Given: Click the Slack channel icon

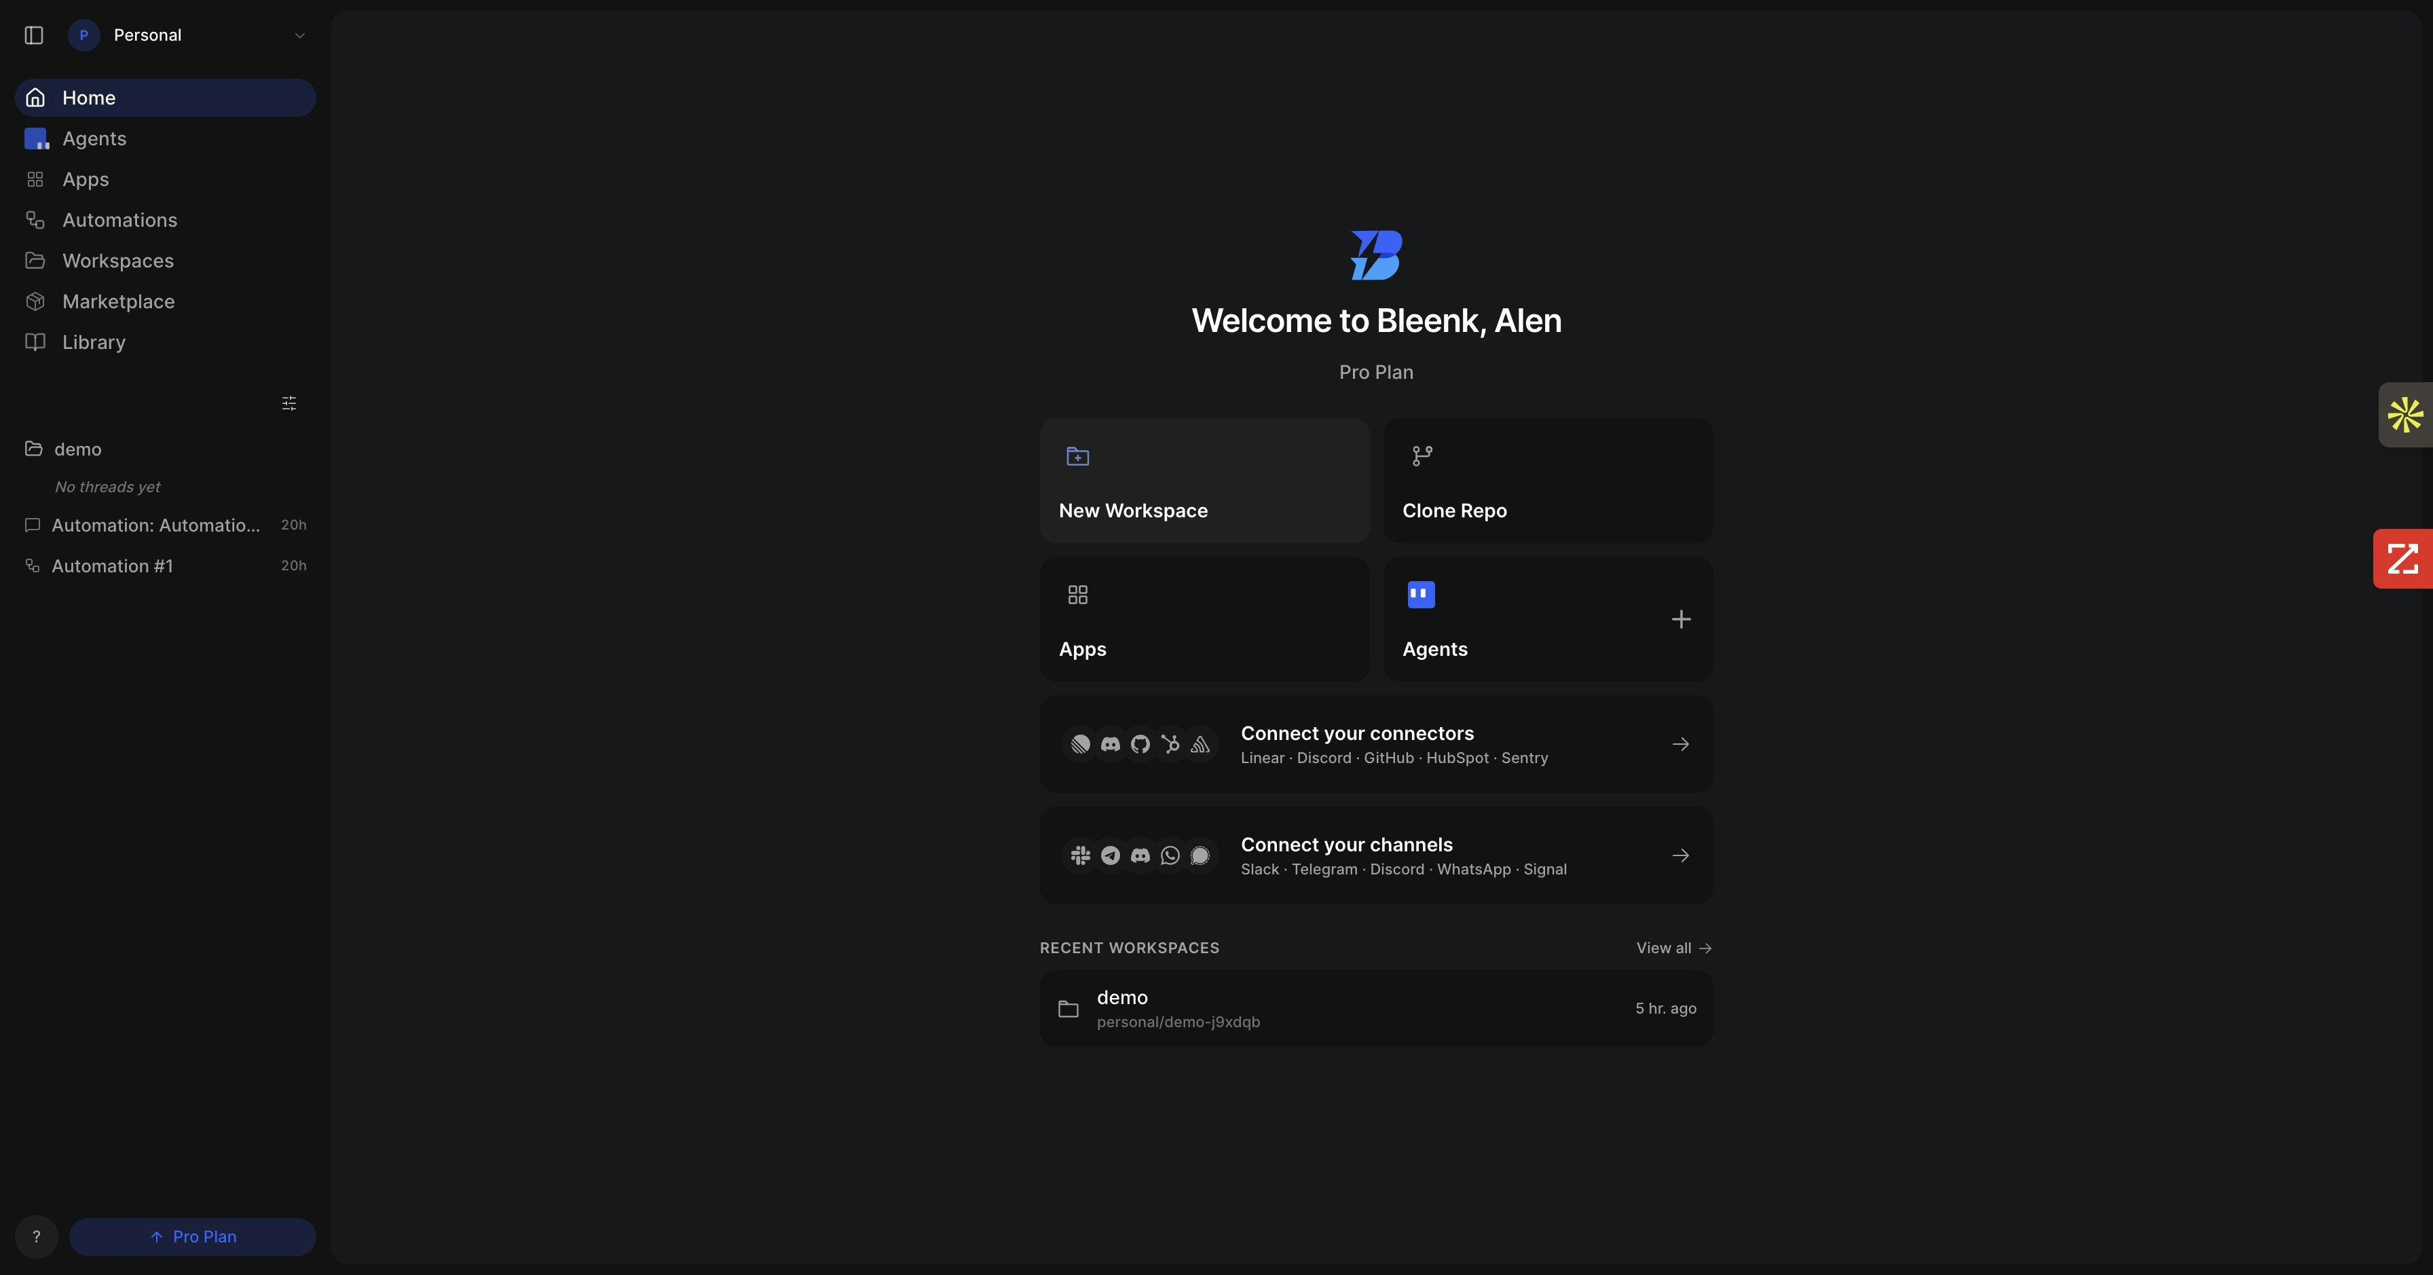Looking at the screenshot, I should click(x=1081, y=855).
